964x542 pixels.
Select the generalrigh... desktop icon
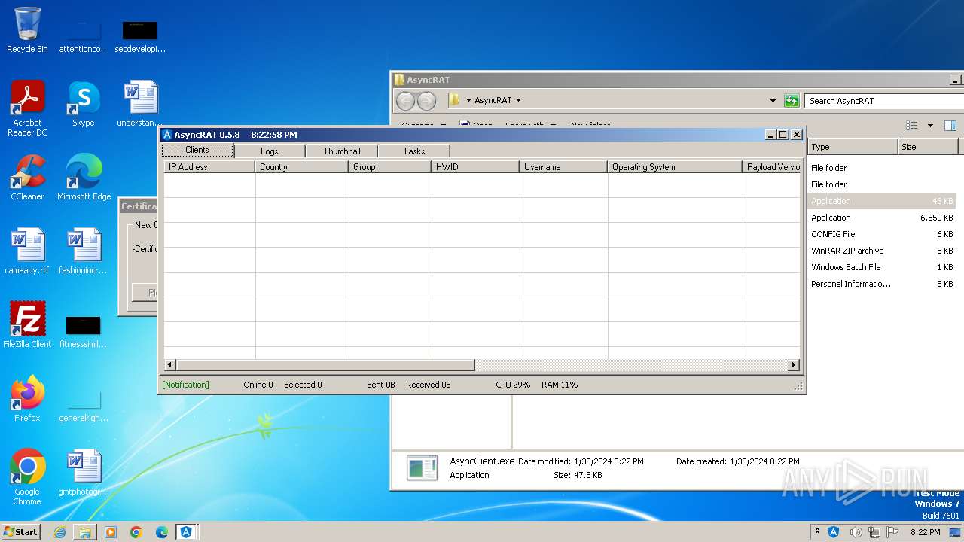84,406
